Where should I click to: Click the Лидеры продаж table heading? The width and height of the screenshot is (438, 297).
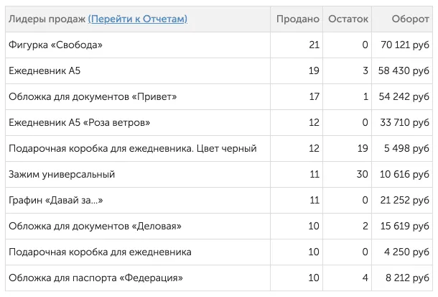click(47, 19)
